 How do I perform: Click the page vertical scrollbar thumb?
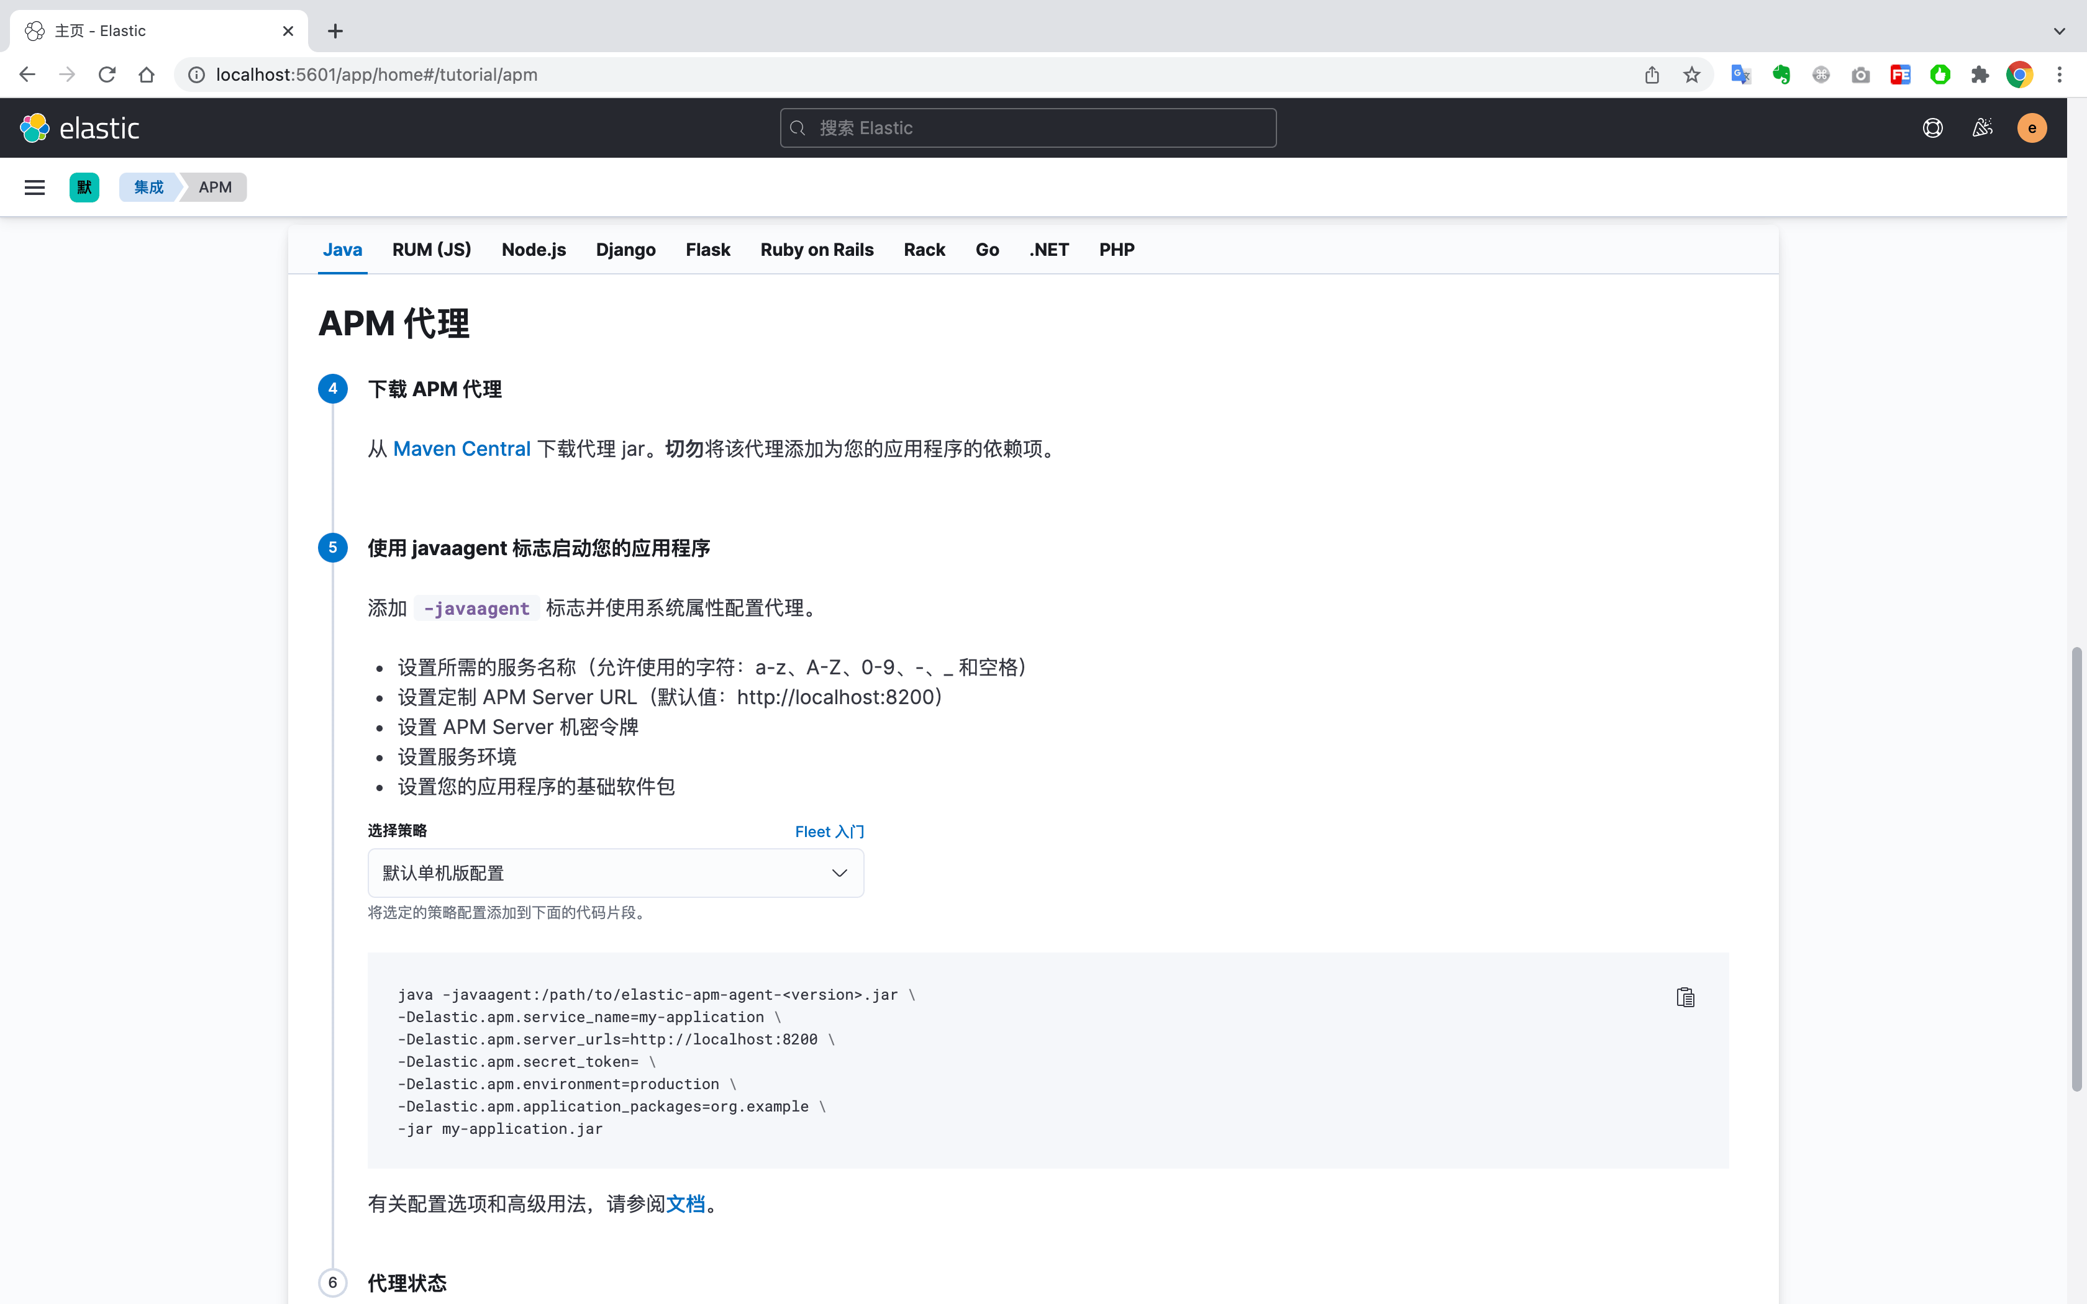click(2076, 869)
